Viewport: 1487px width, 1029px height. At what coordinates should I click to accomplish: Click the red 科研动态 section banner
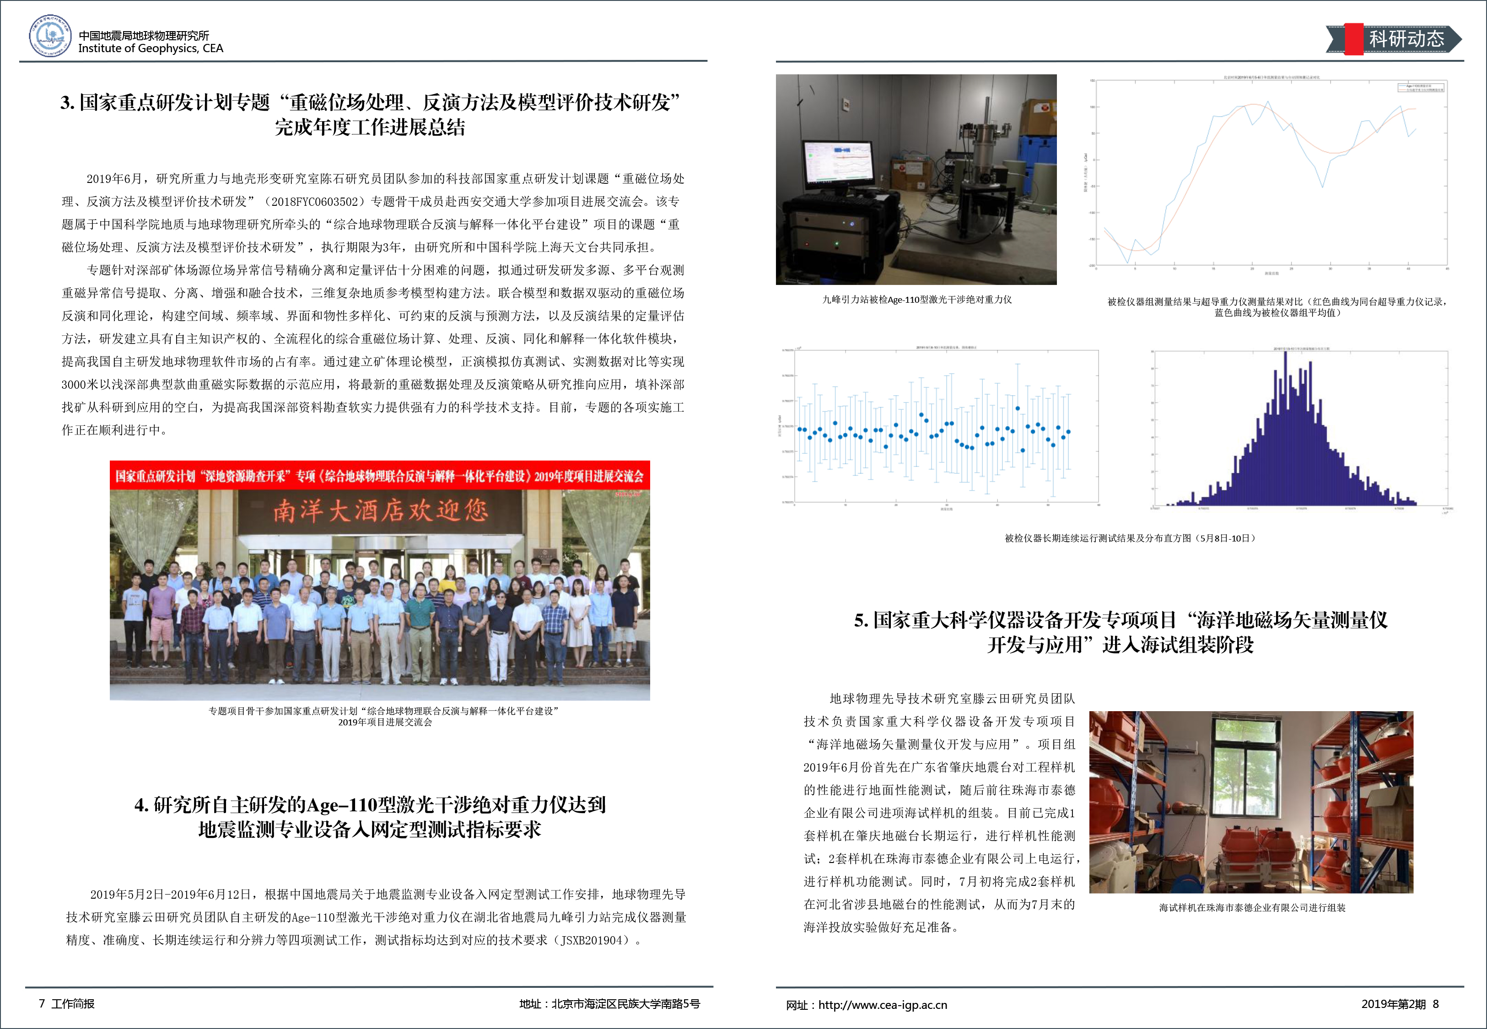coord(1394,39)
